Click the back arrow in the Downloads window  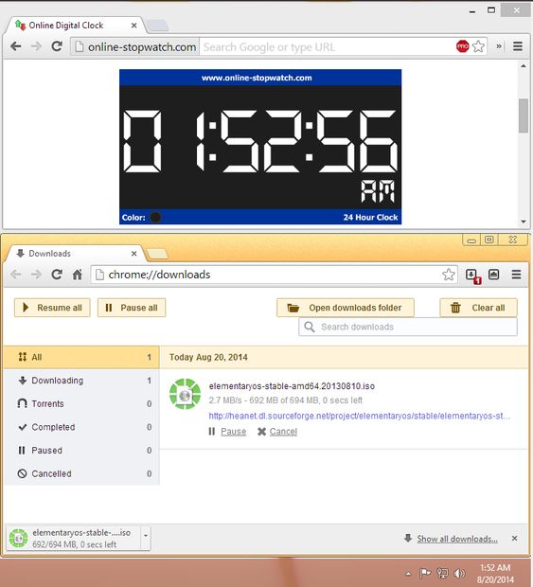point(16,275)
